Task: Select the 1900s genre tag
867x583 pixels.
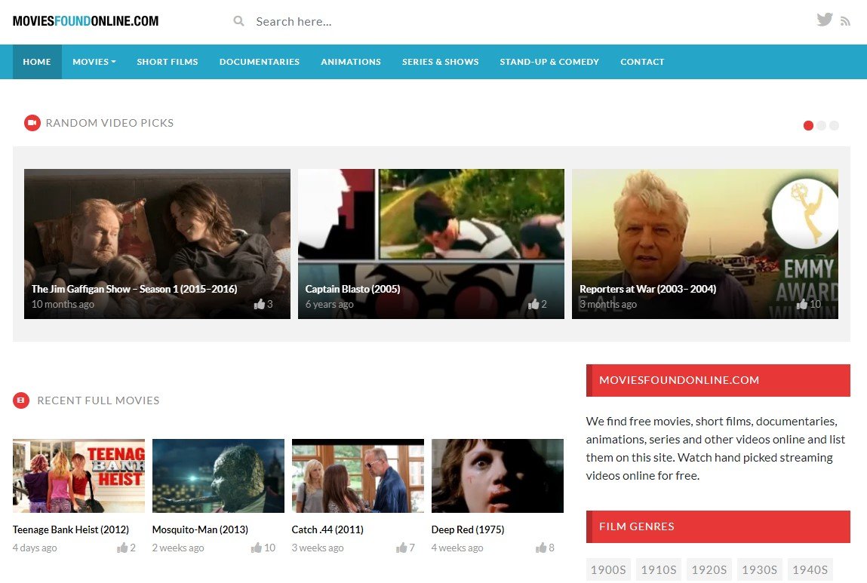Action: click(x=608, y=569)
